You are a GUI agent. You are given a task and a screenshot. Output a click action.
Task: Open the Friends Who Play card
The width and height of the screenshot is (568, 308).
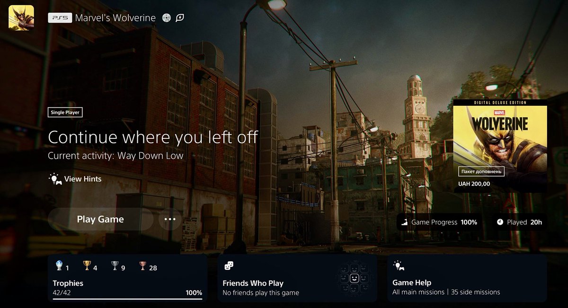[x=297, y=278]
